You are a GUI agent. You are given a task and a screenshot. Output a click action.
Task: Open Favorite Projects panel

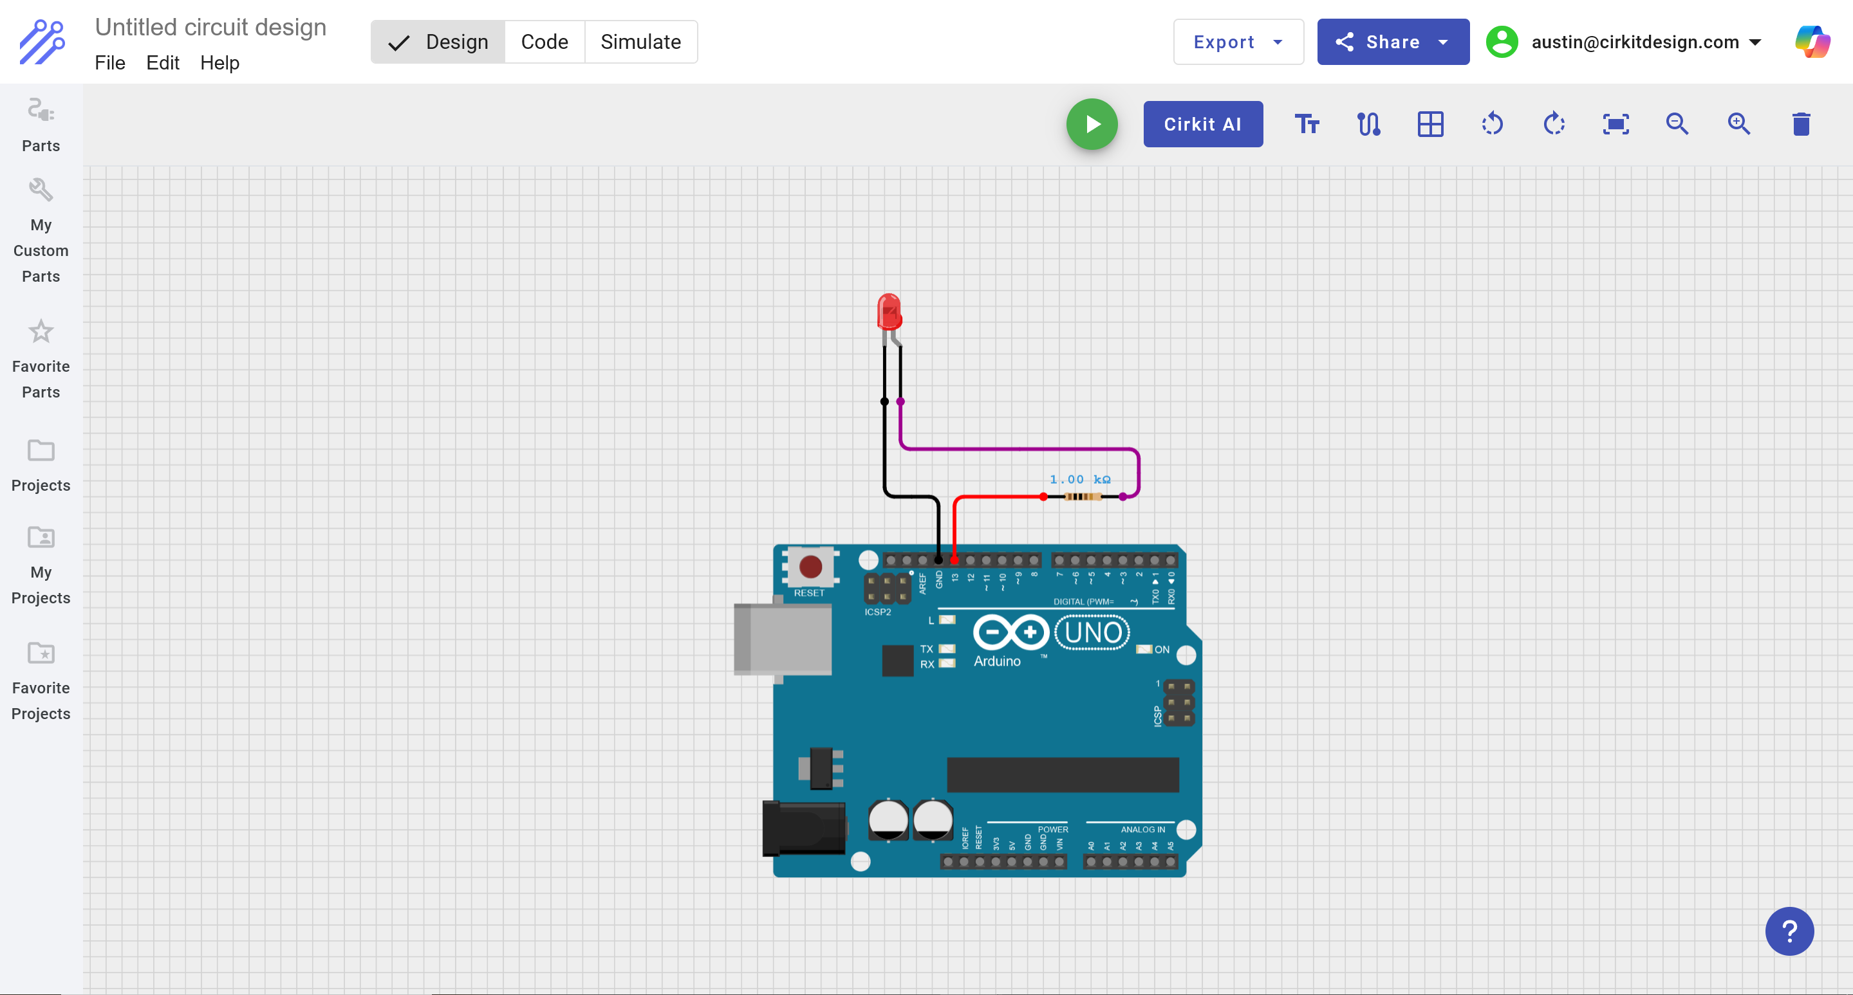coord(41,681)
